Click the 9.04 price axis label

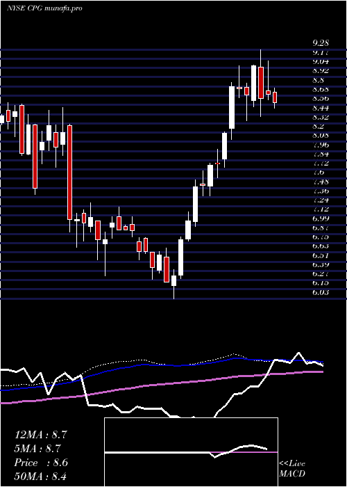click(x=321, y=61)
